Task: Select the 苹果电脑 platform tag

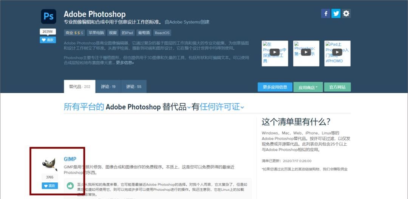Action: (x=96, y=33)
